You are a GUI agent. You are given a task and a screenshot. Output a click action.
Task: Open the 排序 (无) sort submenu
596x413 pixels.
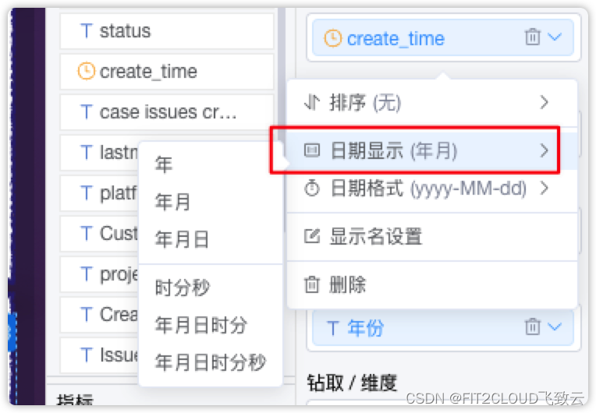(432, 103)
